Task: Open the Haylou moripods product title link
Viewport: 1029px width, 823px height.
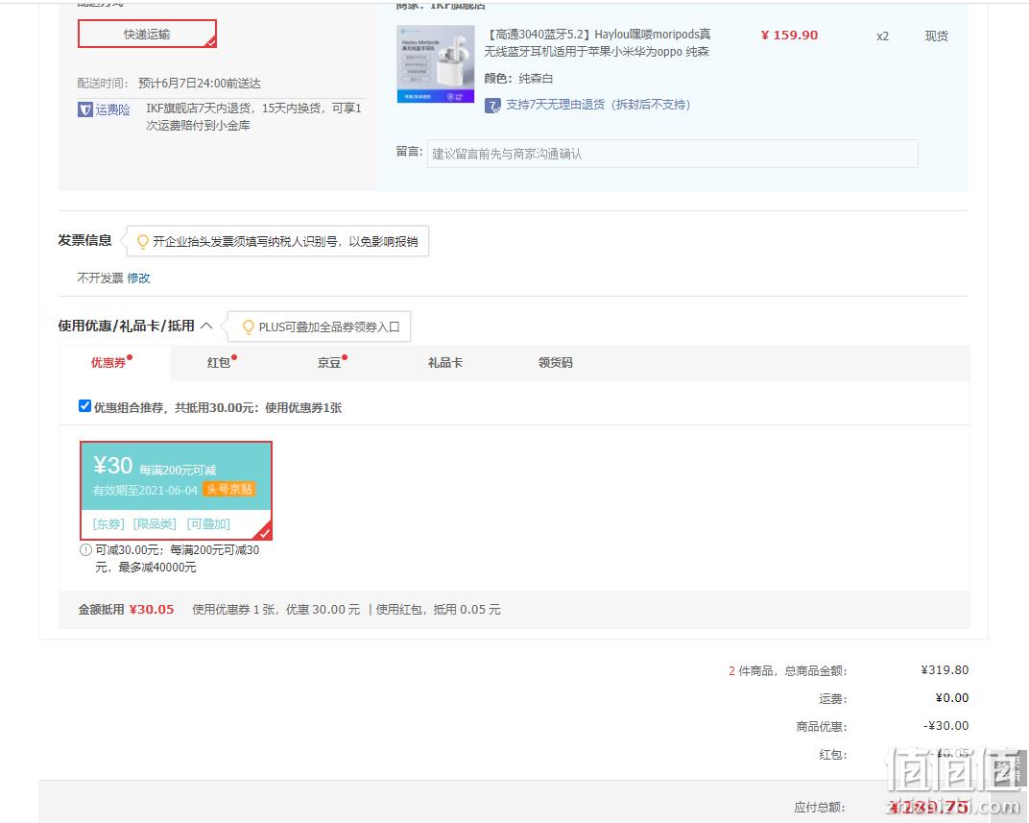Action: (x=597, y=42)
